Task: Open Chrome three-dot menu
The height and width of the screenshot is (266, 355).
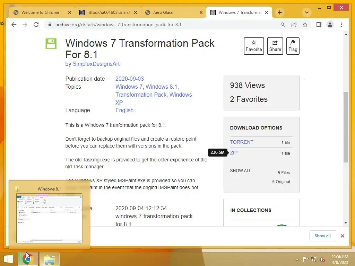Action: tap(341, 25)
